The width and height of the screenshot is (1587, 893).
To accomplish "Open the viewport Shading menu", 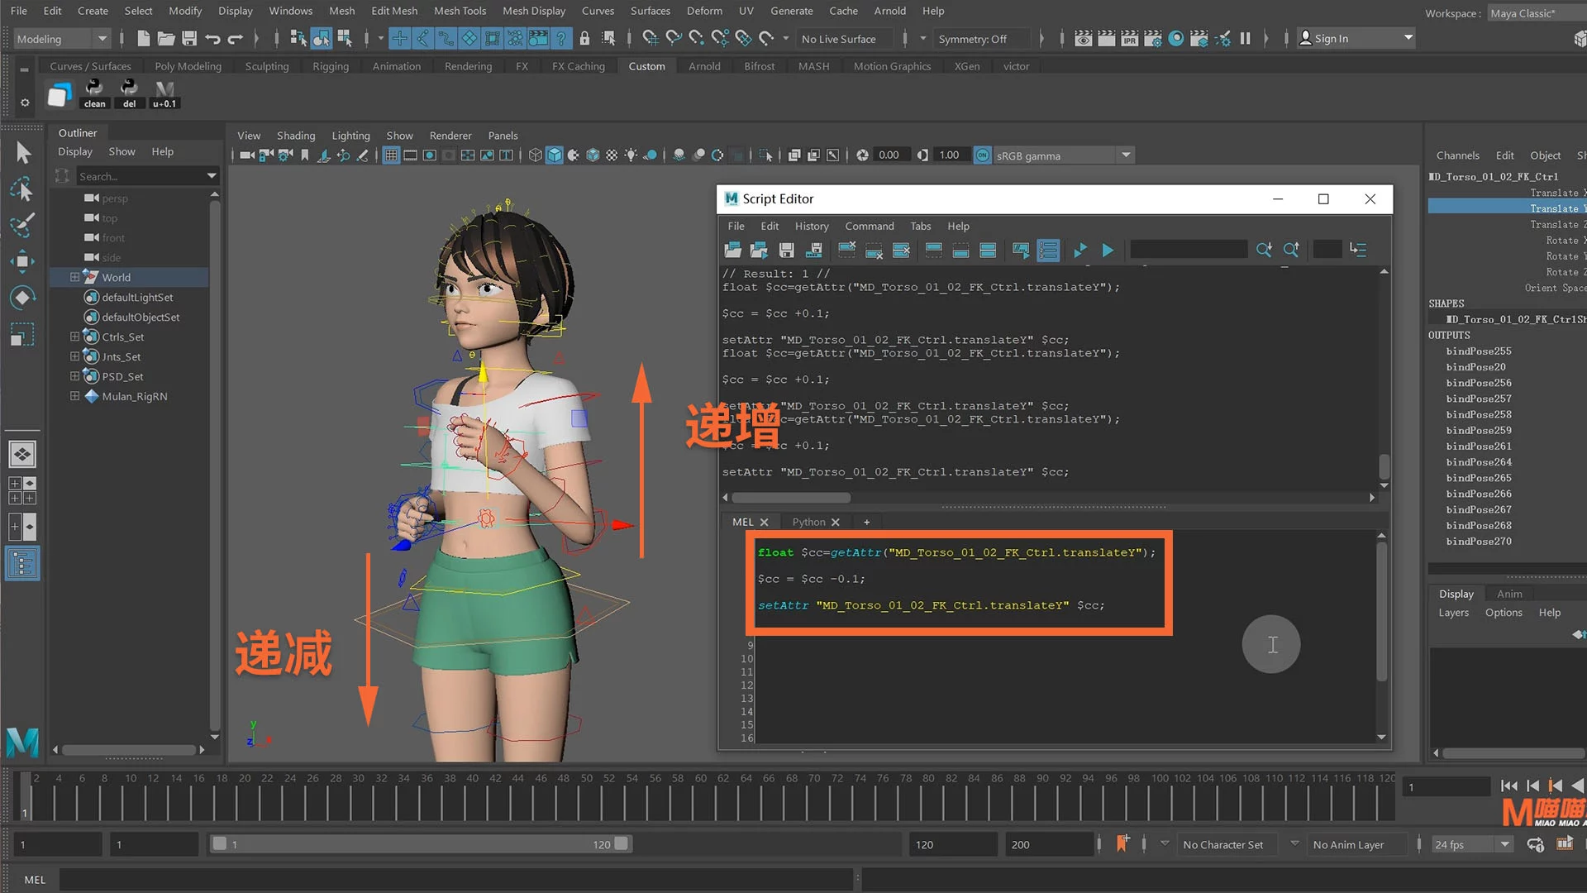I will coord(296,136).
